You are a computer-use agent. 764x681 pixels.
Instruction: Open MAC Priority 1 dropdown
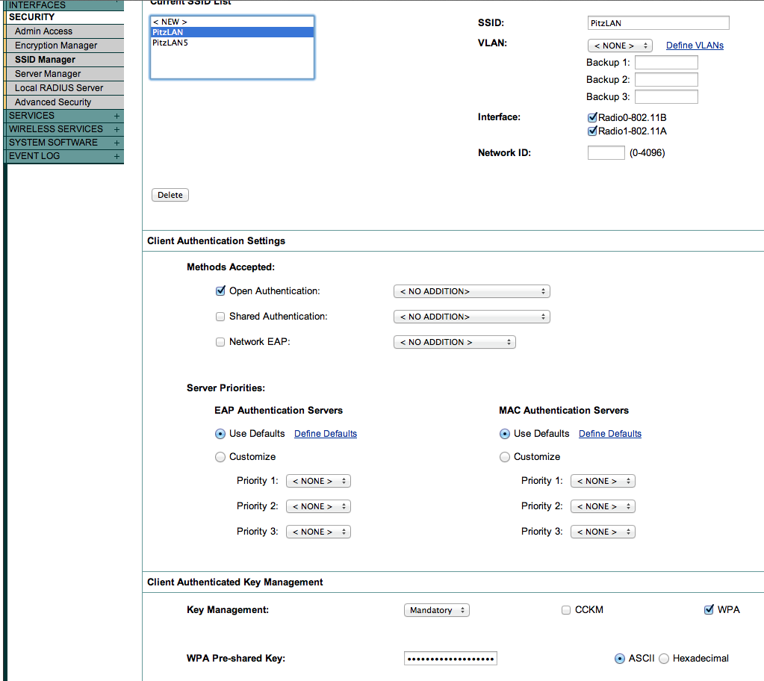603,481
